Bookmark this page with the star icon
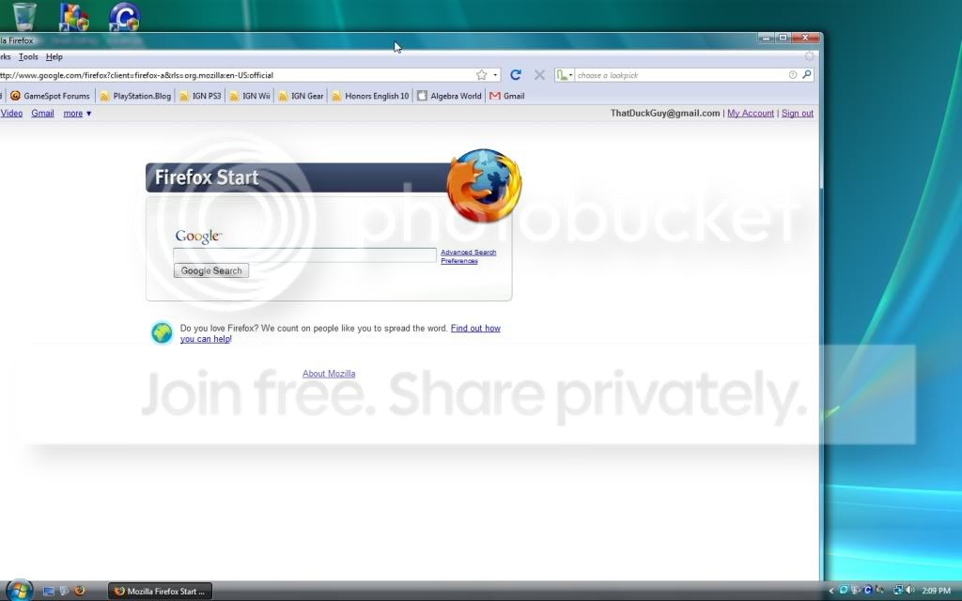The width and height of the screenshot is (962, 601). pyautogui.click(x=482, y=75)
